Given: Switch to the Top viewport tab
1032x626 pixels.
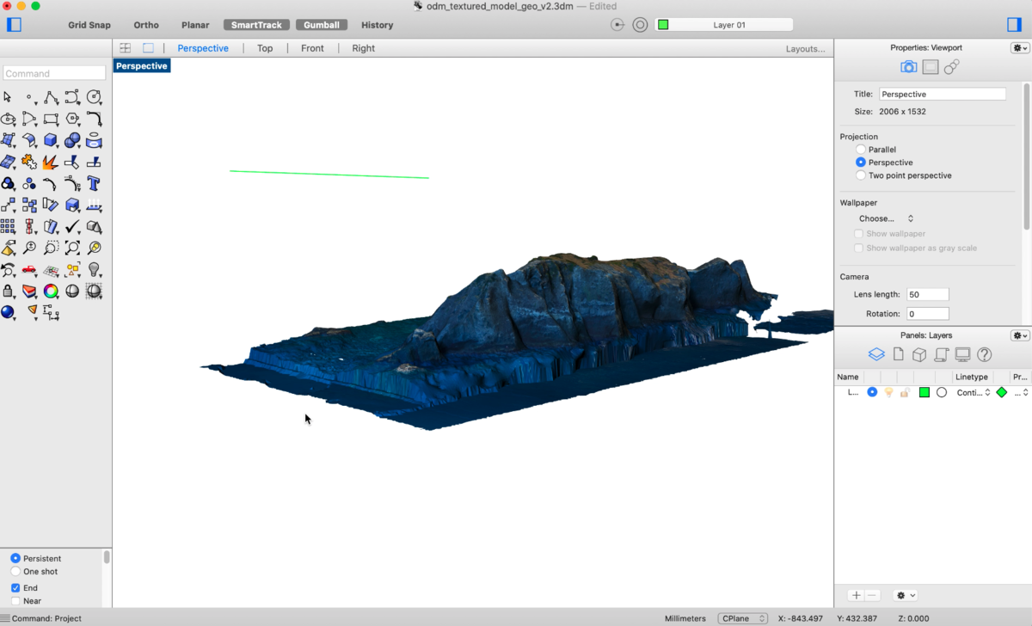Looking at the screenshot, I should point(265,48).
